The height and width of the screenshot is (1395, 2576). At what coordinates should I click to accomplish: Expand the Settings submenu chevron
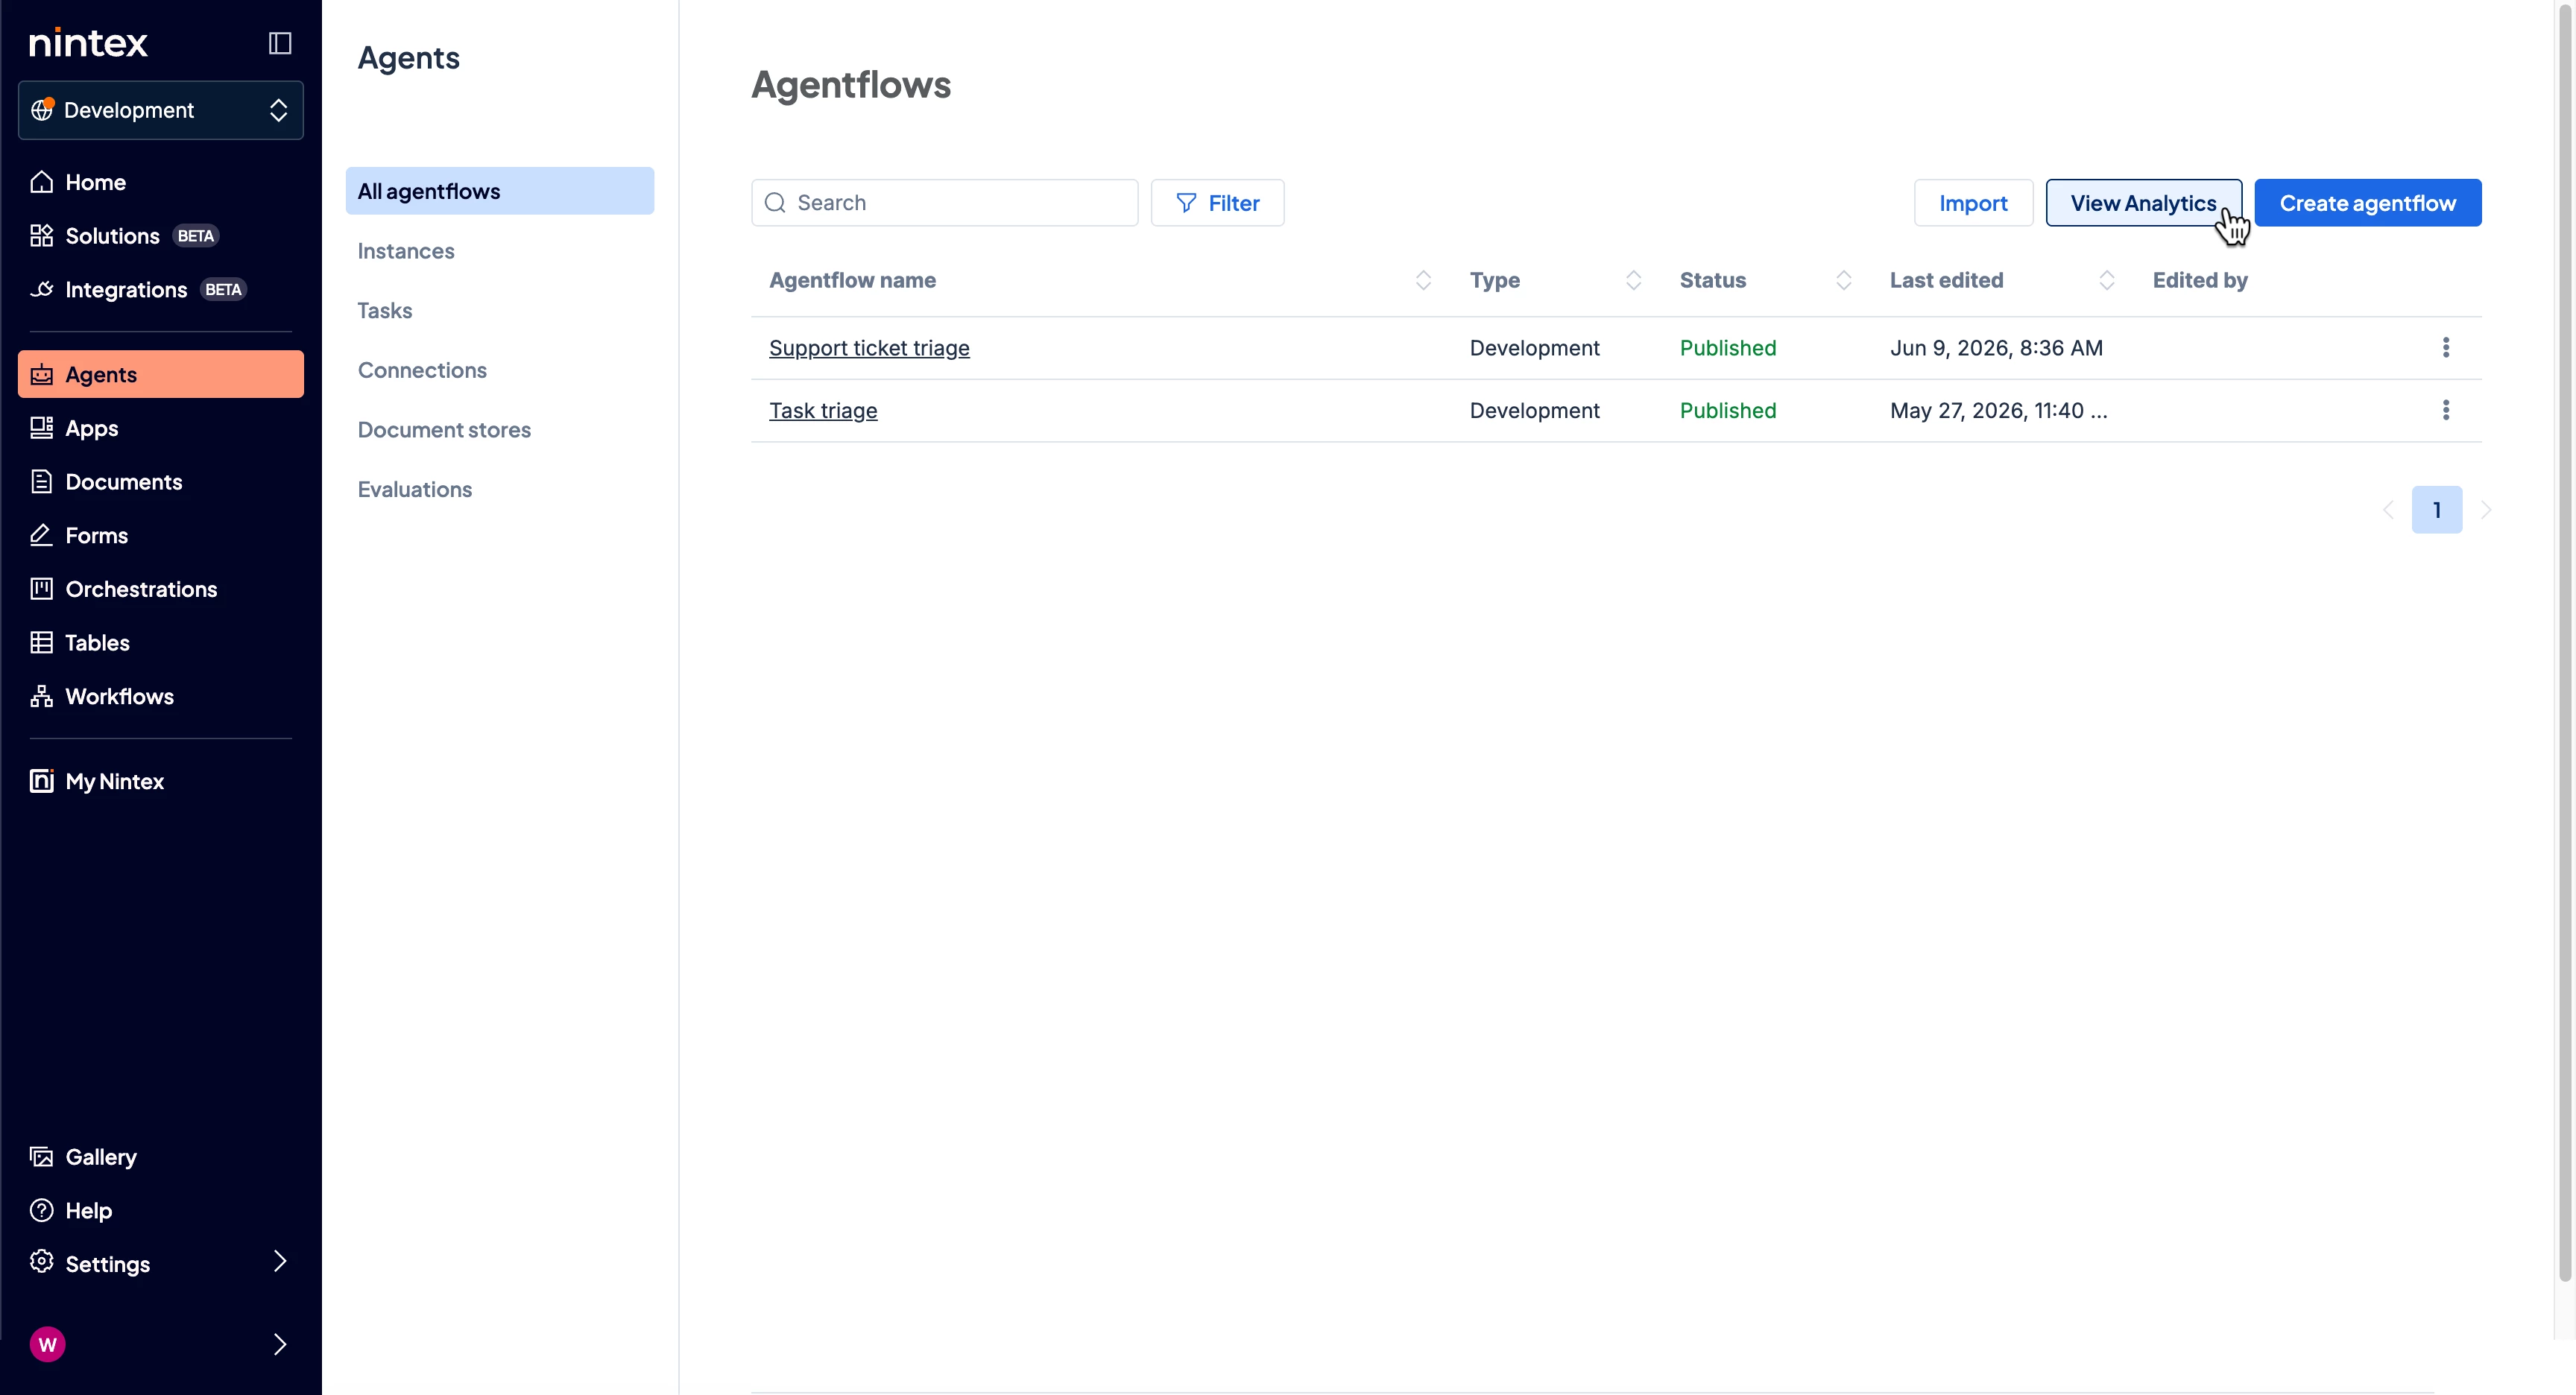[280, 1262]
